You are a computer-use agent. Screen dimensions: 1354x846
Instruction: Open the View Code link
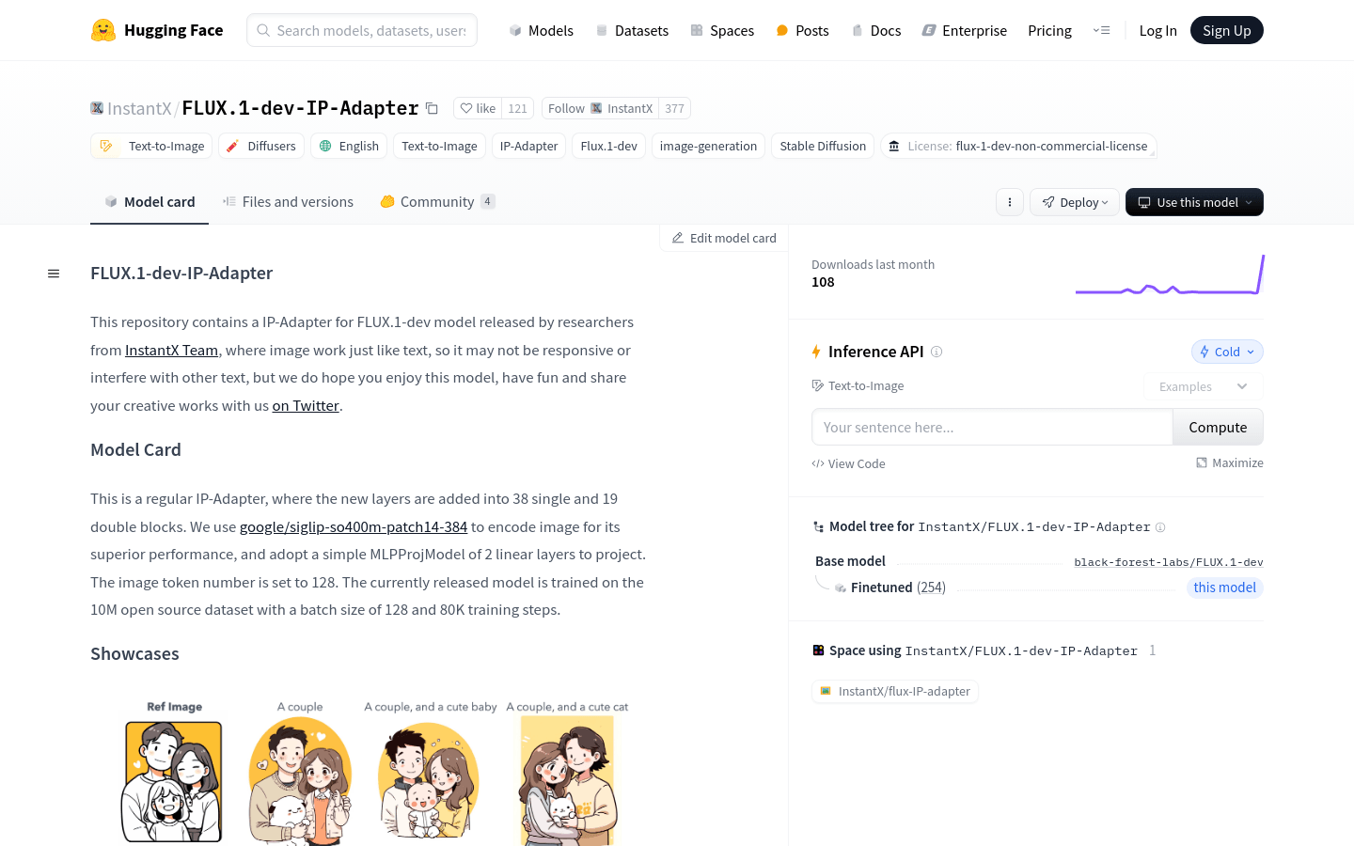coord(848,463)
